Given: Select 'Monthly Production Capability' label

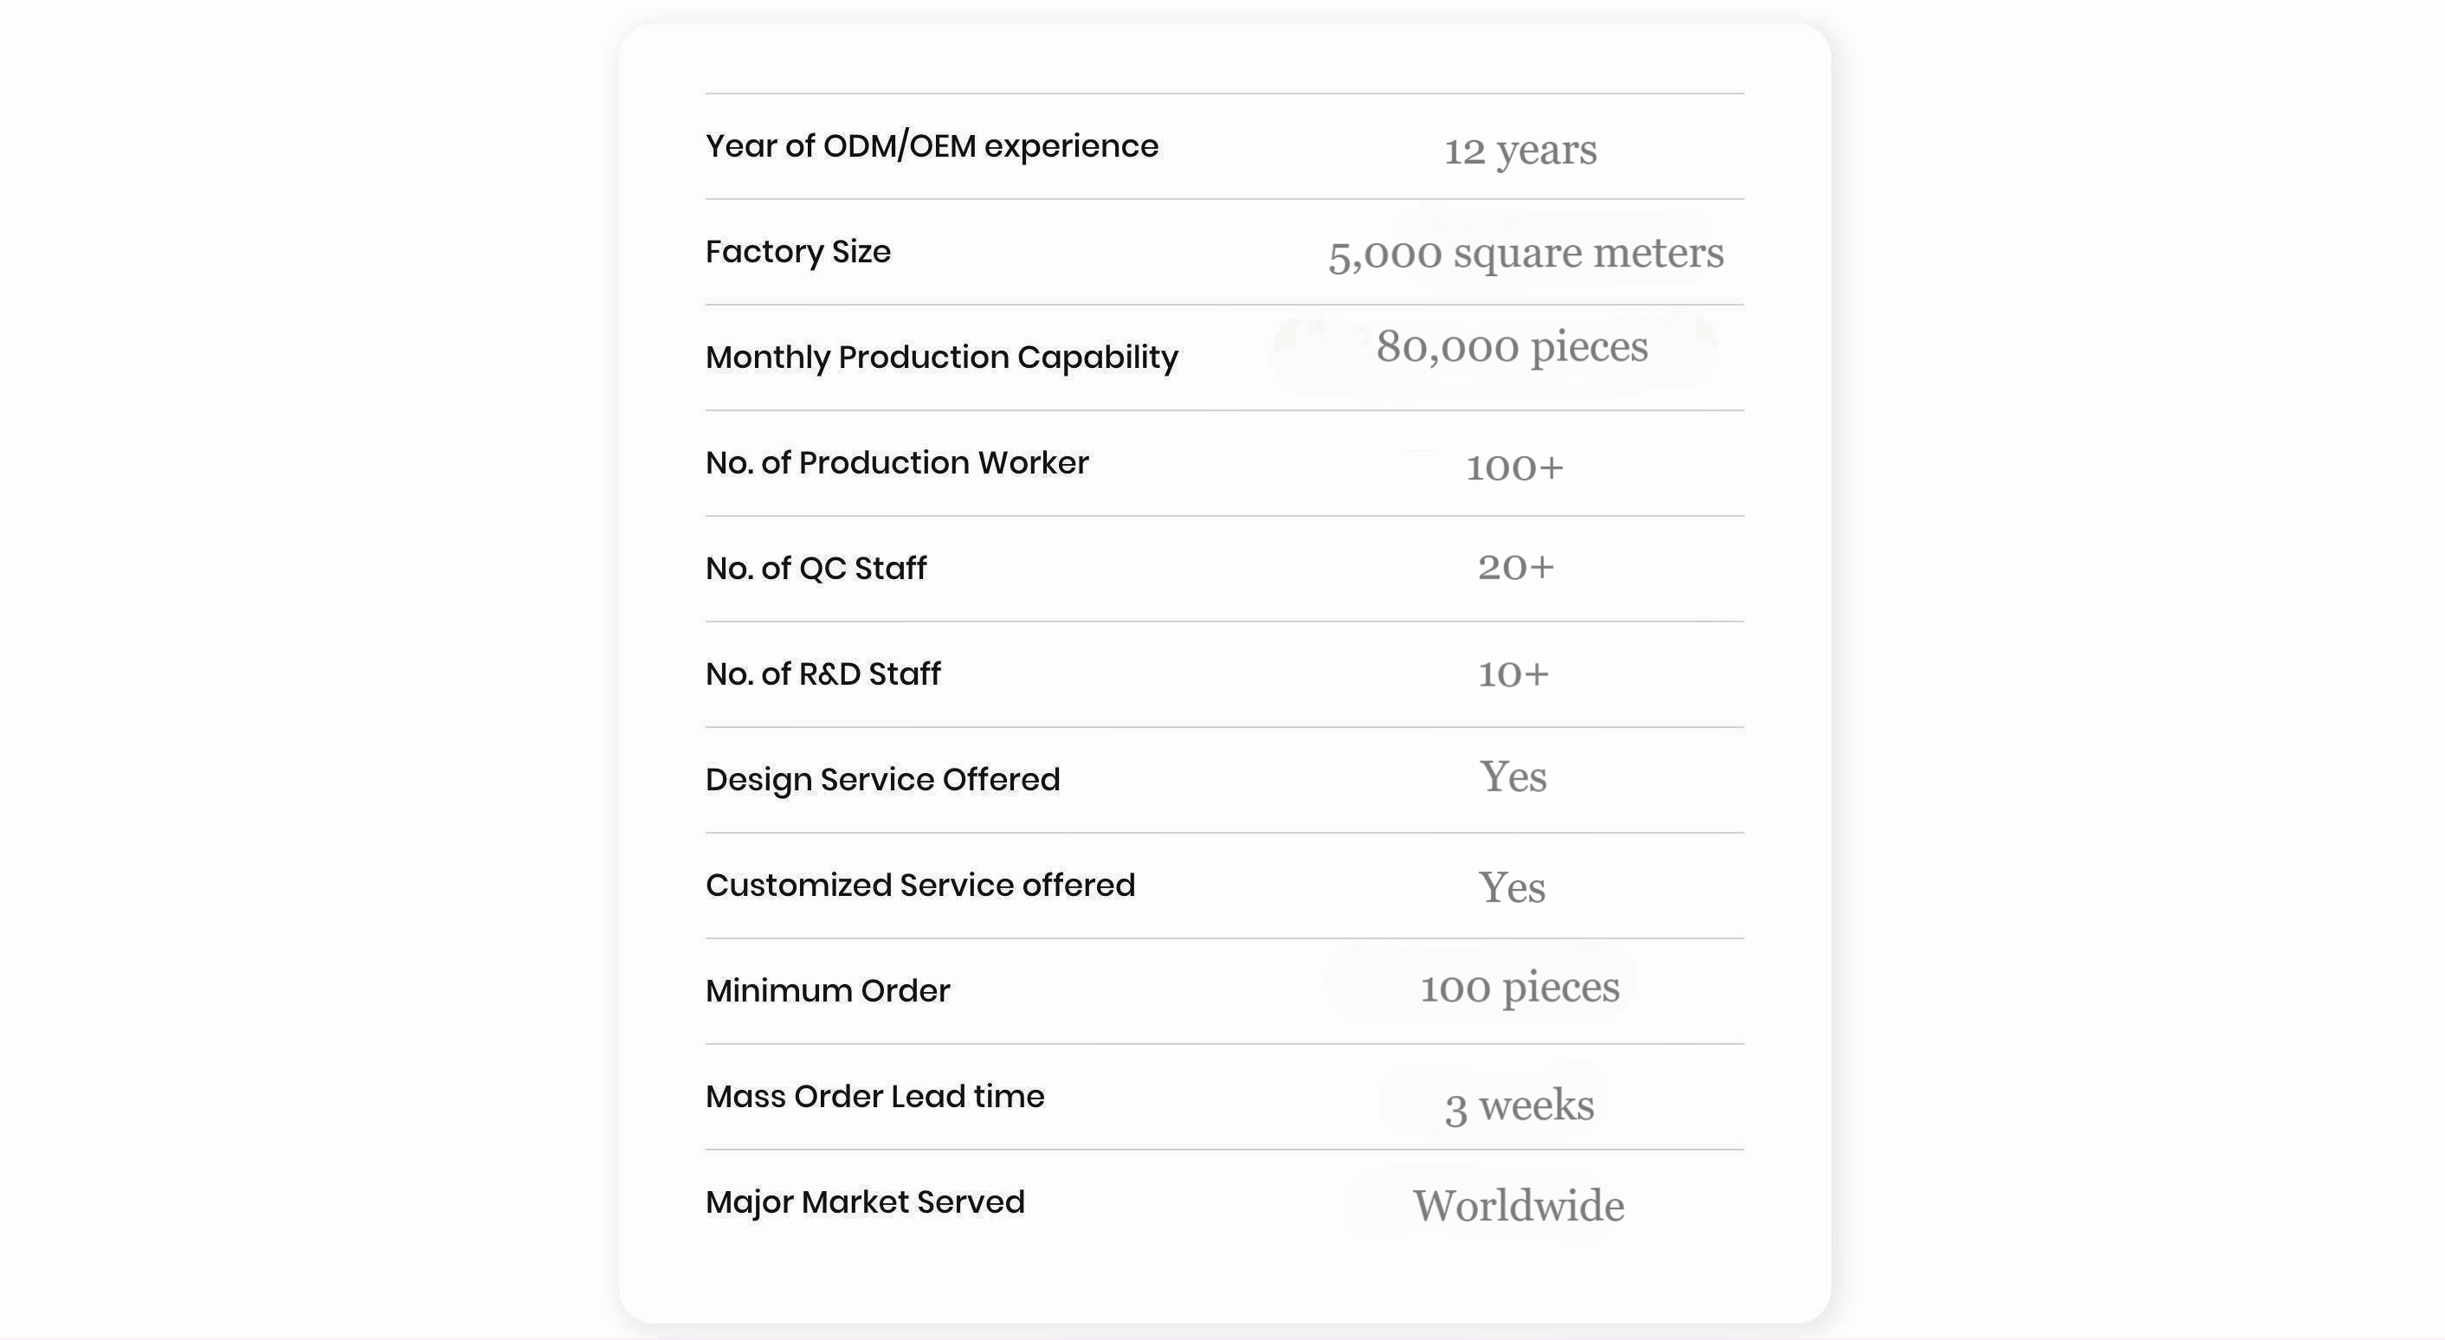Looking at the screenshot, I should [x=942, y=358].
